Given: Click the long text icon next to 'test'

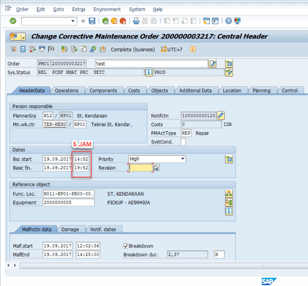Looking at the screenshot, I should pyautogui.click(x=213, y=64).
